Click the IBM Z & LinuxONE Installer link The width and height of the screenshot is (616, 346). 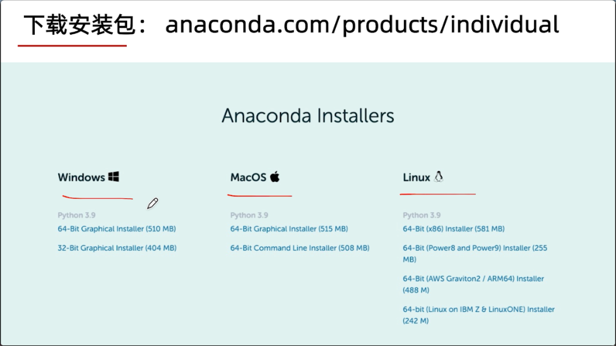[x=478, y=310]
